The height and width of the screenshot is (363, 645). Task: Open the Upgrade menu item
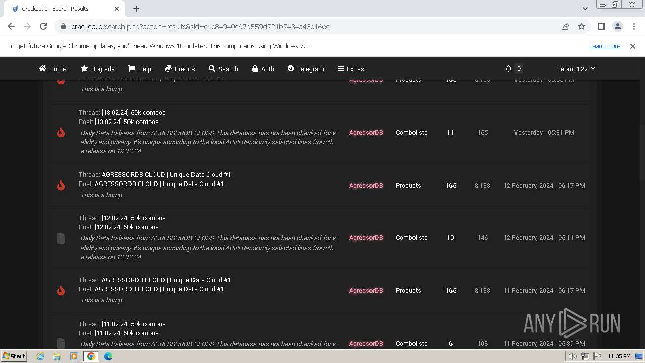[x=98, y=69]
